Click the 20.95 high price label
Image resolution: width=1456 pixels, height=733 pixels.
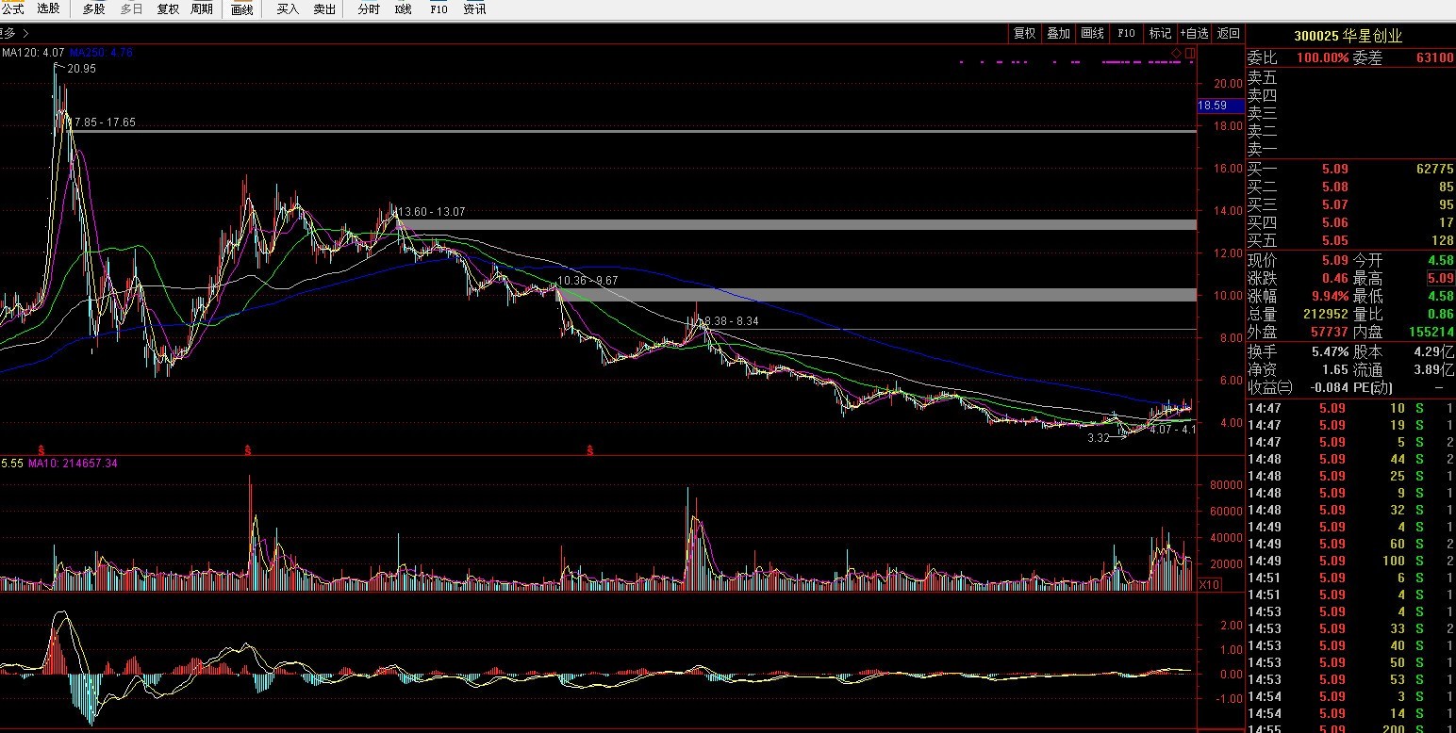click(x=81, y=69)
